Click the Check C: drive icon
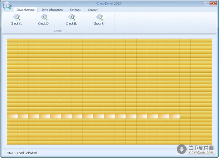Image resolution: width=219 pixels, height=158 pixels. [x=16, y=19]
